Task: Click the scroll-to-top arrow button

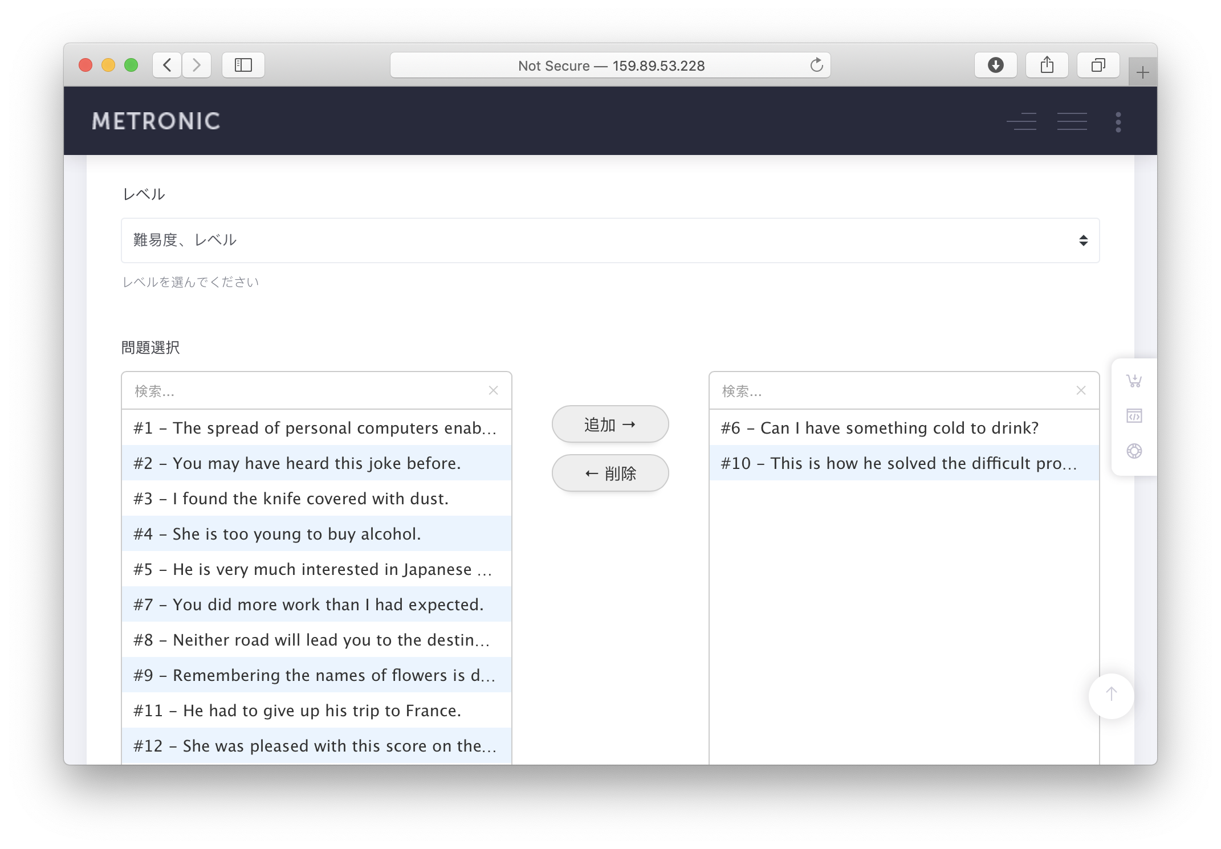Action: pyautogui.click(x=1111, y=695)
